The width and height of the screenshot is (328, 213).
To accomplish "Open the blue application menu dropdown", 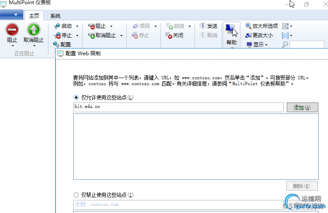I will click(11, 15).
